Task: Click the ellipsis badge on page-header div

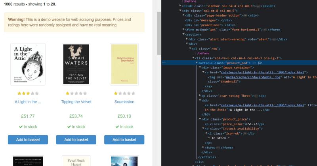Action: (x=245, y=15)
